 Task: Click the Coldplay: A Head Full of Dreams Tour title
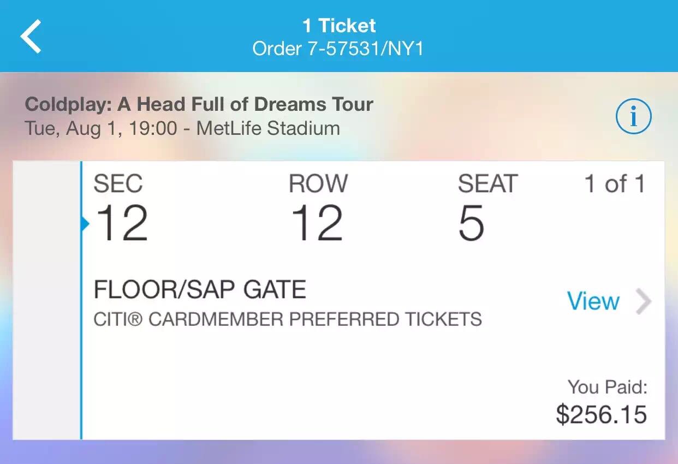(x=199, y=104)
